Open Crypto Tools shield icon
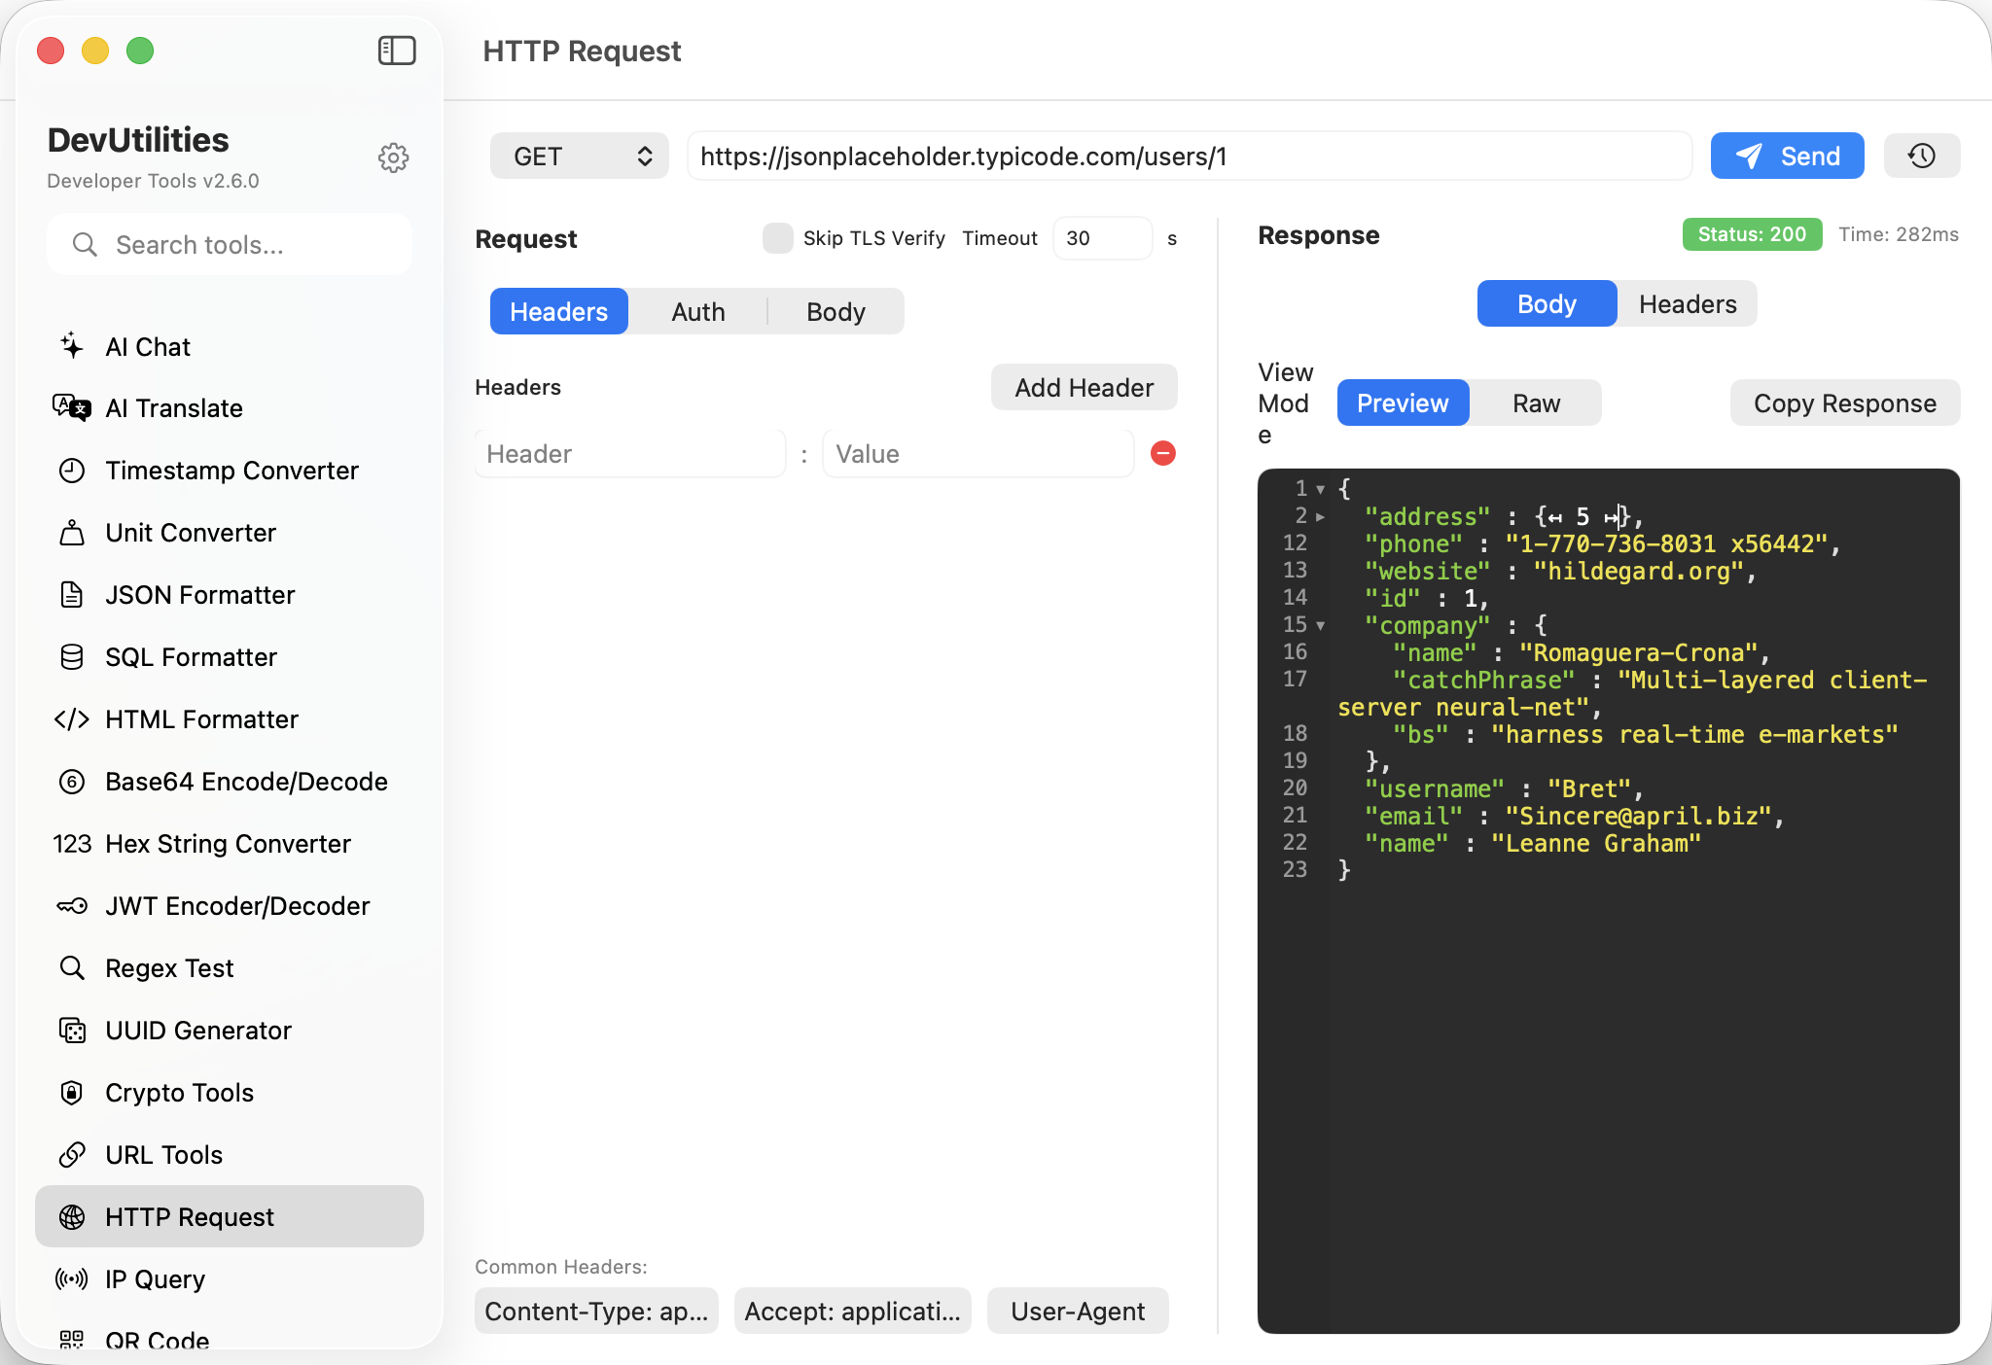Screen dimensions: 1992x1365 pyautogui.click(x=72, y=1093)
